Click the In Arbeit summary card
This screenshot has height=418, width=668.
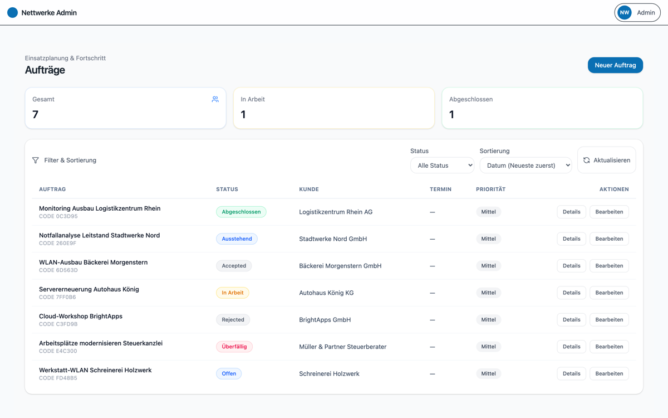pos(334,108)
